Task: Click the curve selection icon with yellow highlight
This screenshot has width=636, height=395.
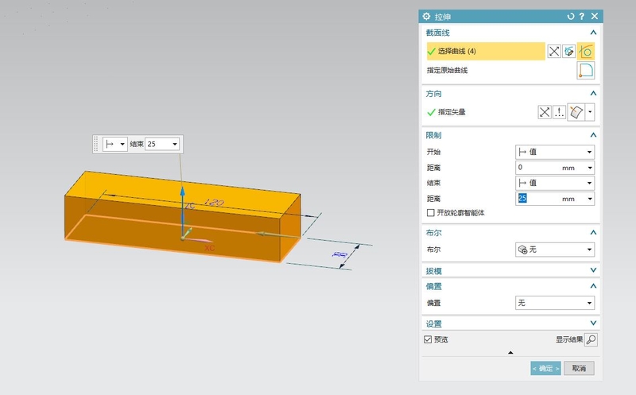Action: [x=586, y=51]
